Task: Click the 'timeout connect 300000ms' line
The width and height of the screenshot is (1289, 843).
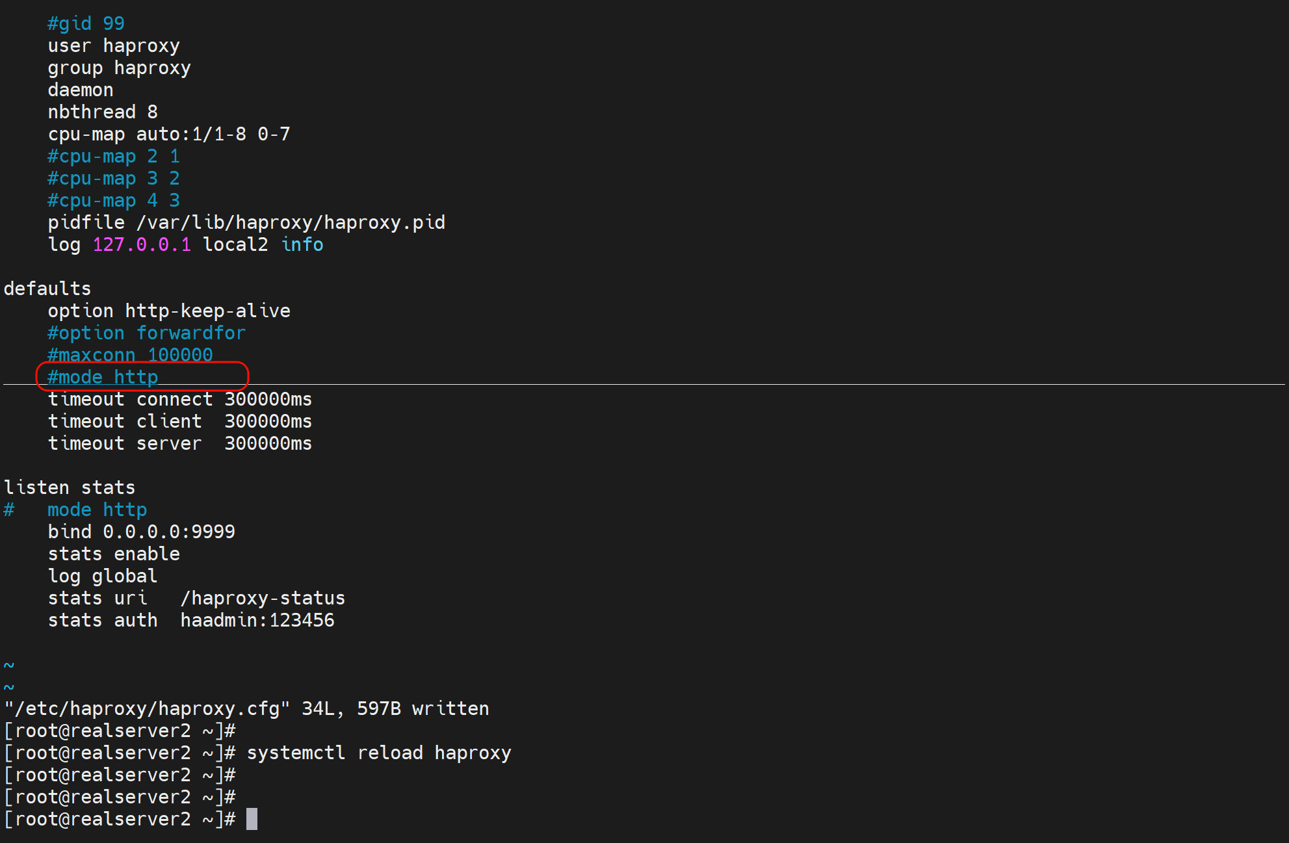Action: [x=180, y=399]
